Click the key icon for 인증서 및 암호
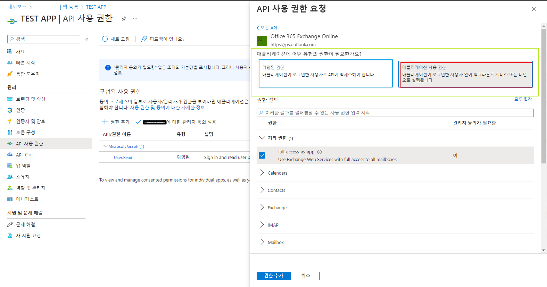The height and width of the screenshot is (287, 547). pyautogui.click(x=10, y=121)
